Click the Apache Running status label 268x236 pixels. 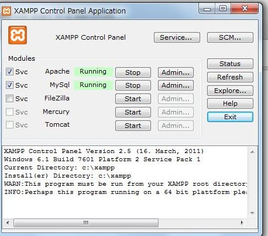click(x=93, y=71)
